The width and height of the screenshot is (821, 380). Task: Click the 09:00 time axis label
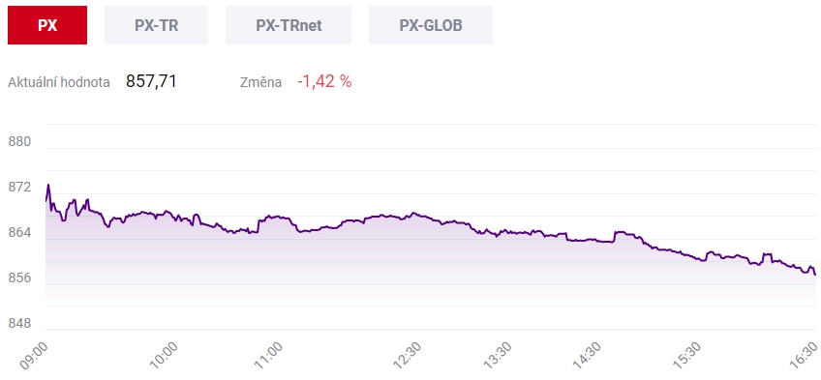tap(34, 355)
